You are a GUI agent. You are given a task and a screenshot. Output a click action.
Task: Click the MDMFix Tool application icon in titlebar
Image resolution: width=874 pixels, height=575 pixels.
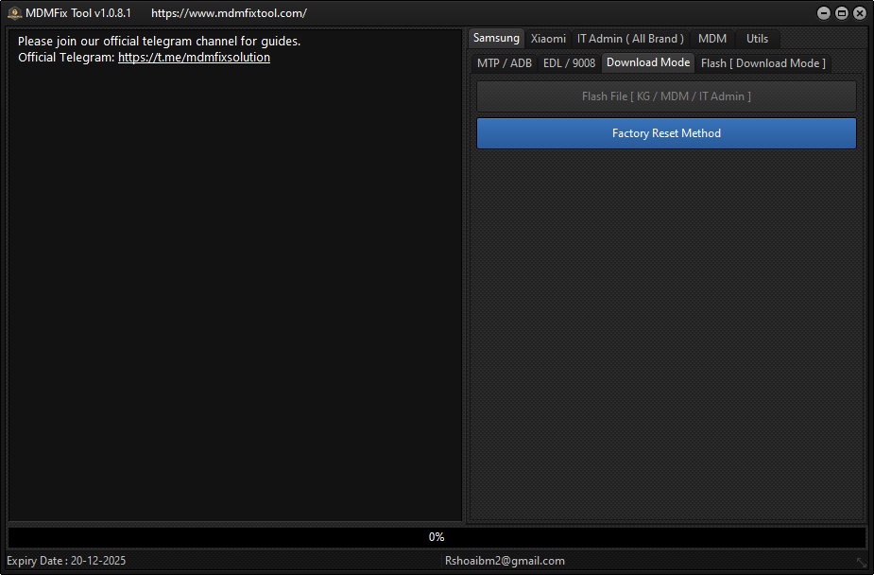click(x=14, y=12)
